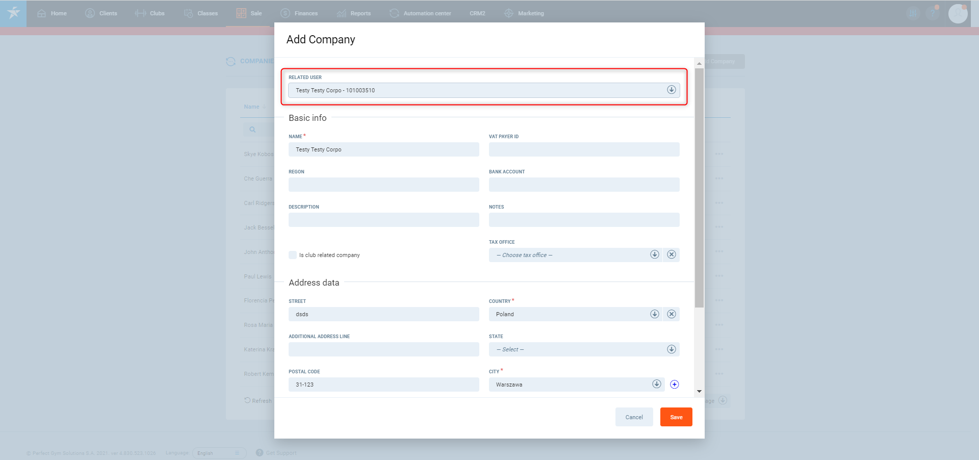Click the refresh icon beside Companies heading
This screenshot has height=460, width=979.
coord(231,61)
